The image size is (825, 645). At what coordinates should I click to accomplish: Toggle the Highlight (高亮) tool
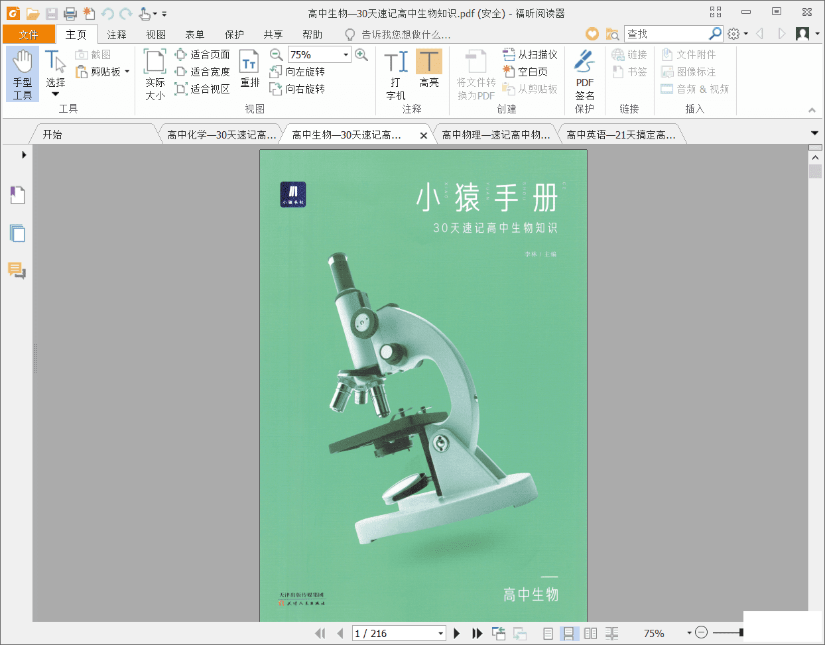point(429,68)
